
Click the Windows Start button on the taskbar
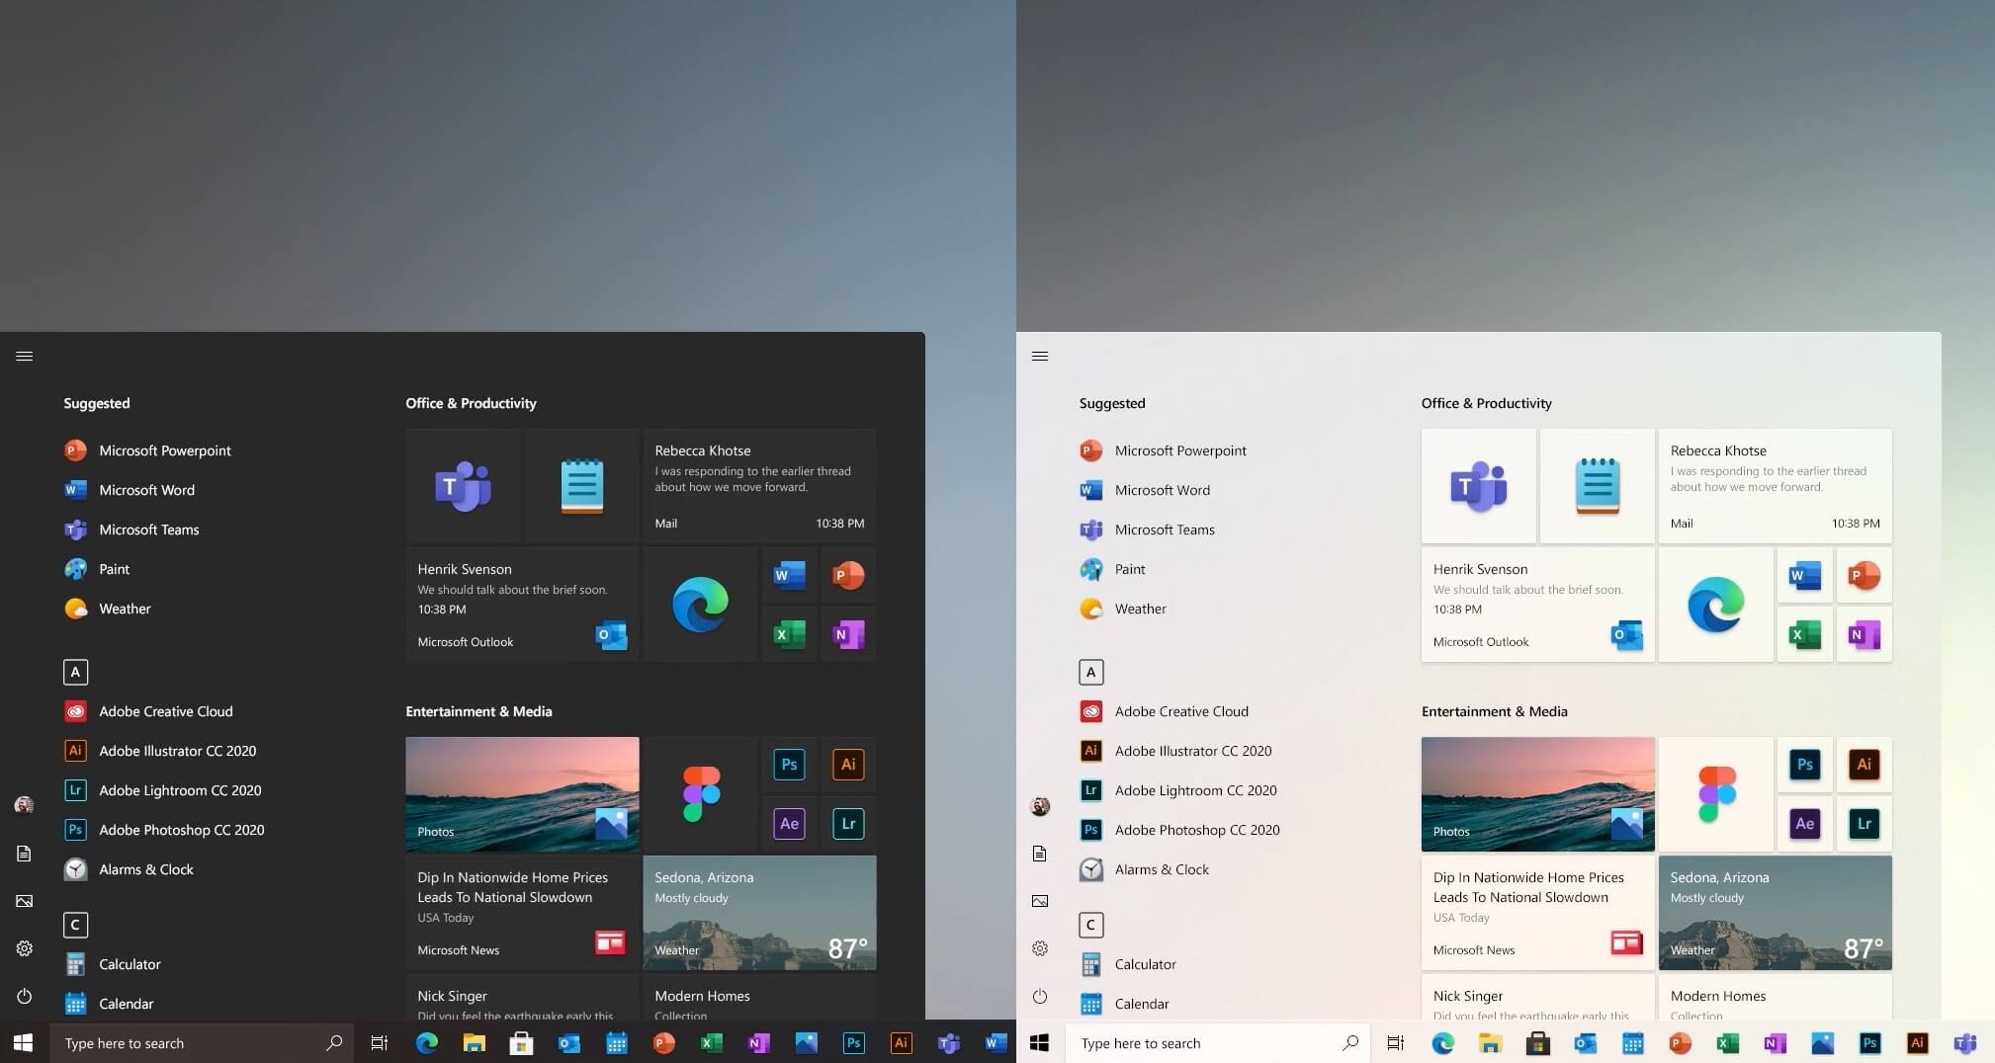pyautogui.click(x=22, y=1042)
